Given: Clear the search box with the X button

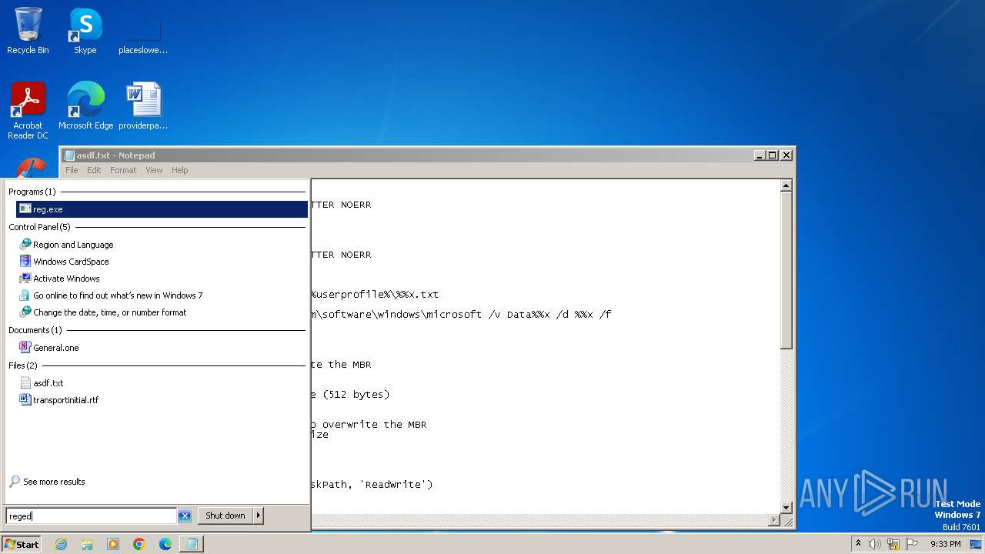Looking at the screenshot, I should (185, 516).
